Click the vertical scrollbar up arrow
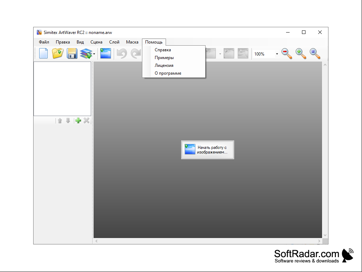This screenshot has width=362, height=272. [325, 65]
